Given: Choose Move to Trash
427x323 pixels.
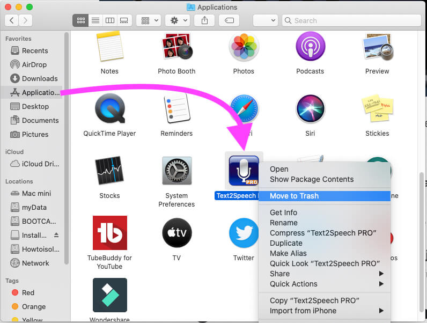Looking at the screenshot, I should [x=325, y=196].
